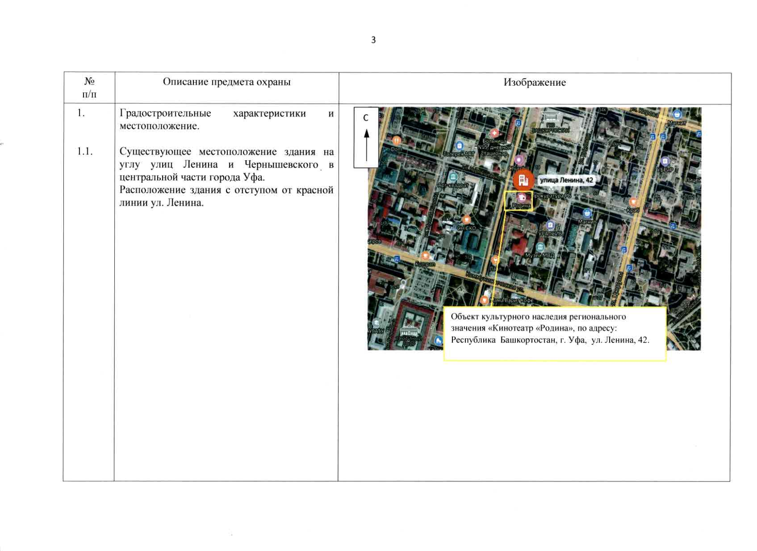Click row number '1.1.' in first column
This screenshot has width=757, height=551.
pyautogui.click(x=85, y=152)
